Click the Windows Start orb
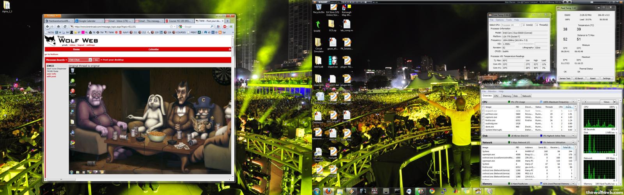Image resolution: width=624 pixels, height=195 pixels. [316, 191]
